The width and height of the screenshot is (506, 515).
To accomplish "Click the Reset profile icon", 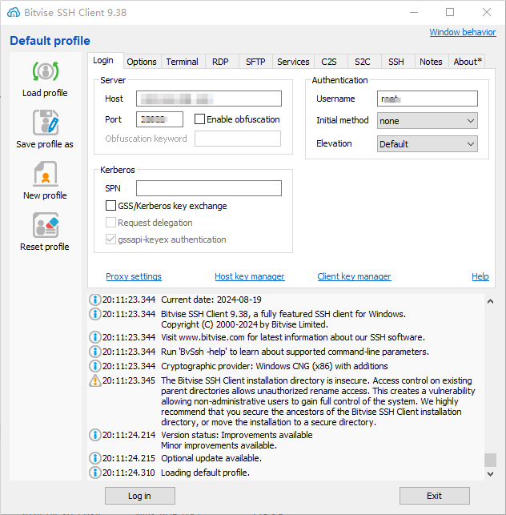I will click(46, 225).
